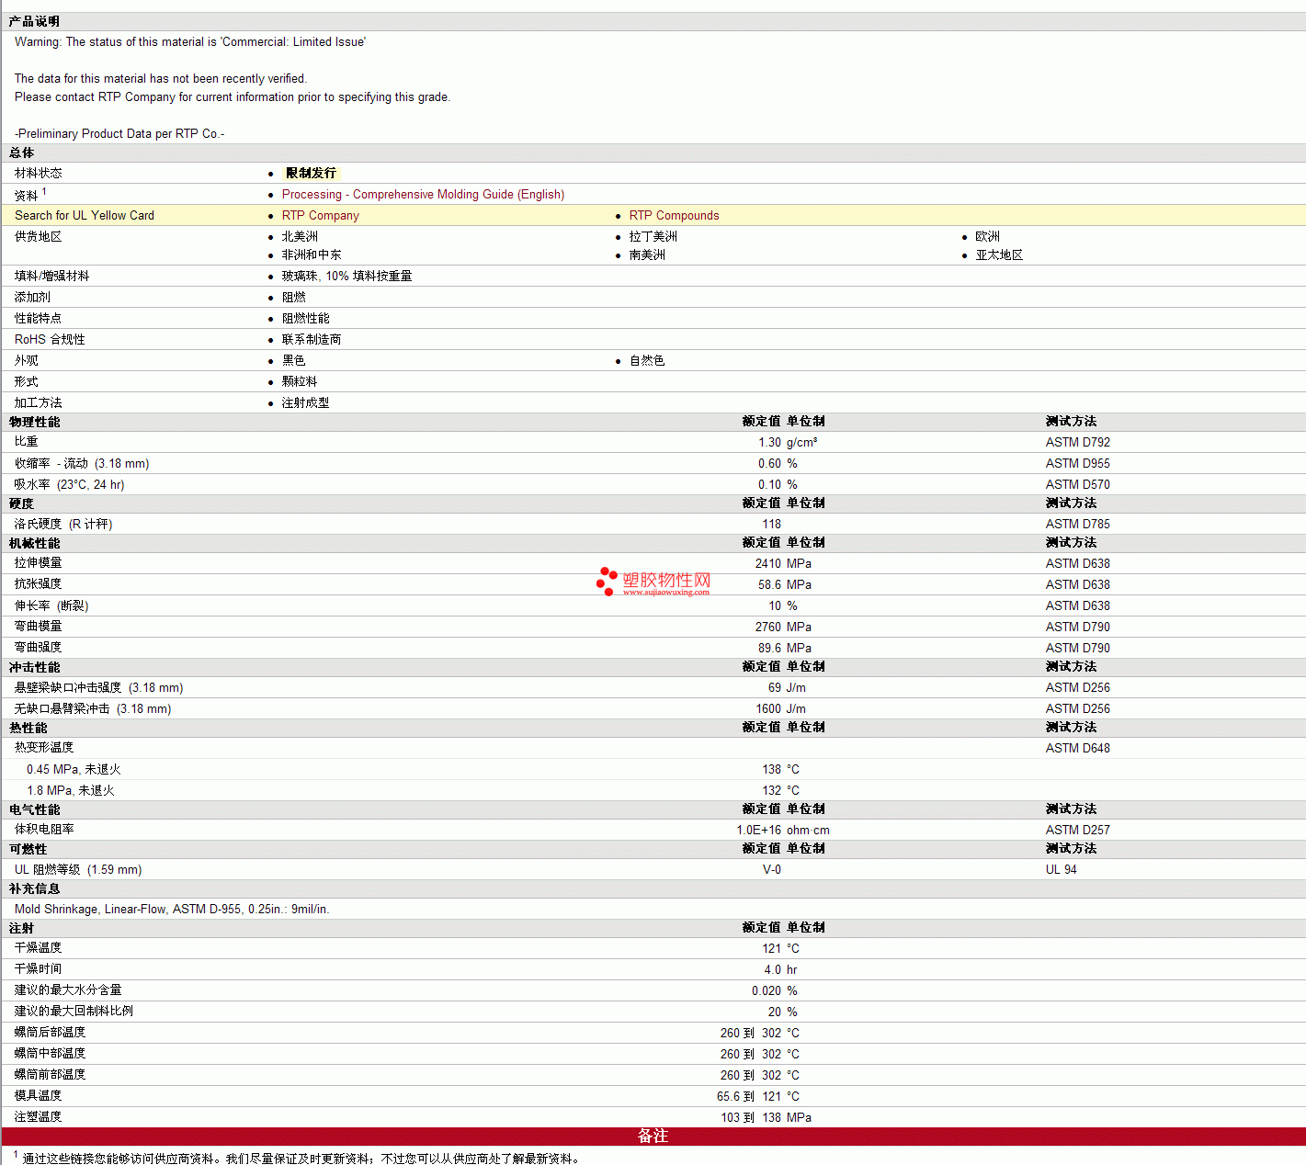Click the 注射 section header
1306x1165 pixels.
[21, 928]
